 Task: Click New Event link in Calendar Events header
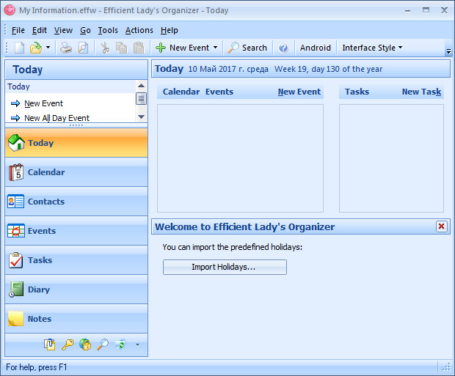pyautogui.click(x=299, y=92)
